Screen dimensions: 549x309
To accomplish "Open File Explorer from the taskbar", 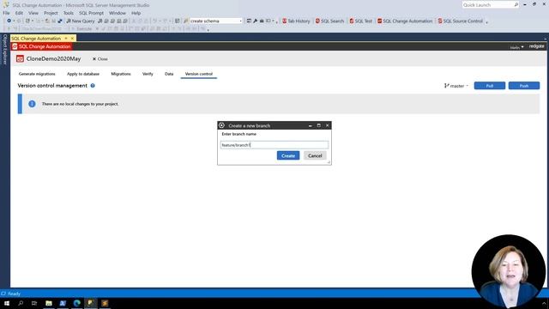I will (49, 303).
